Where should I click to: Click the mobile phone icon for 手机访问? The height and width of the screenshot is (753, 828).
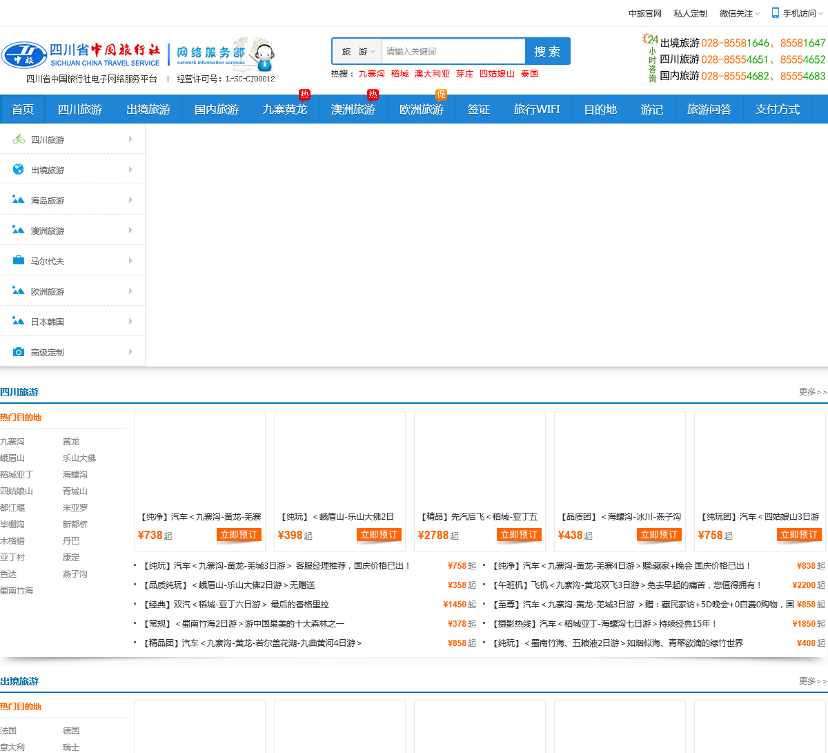776,13
